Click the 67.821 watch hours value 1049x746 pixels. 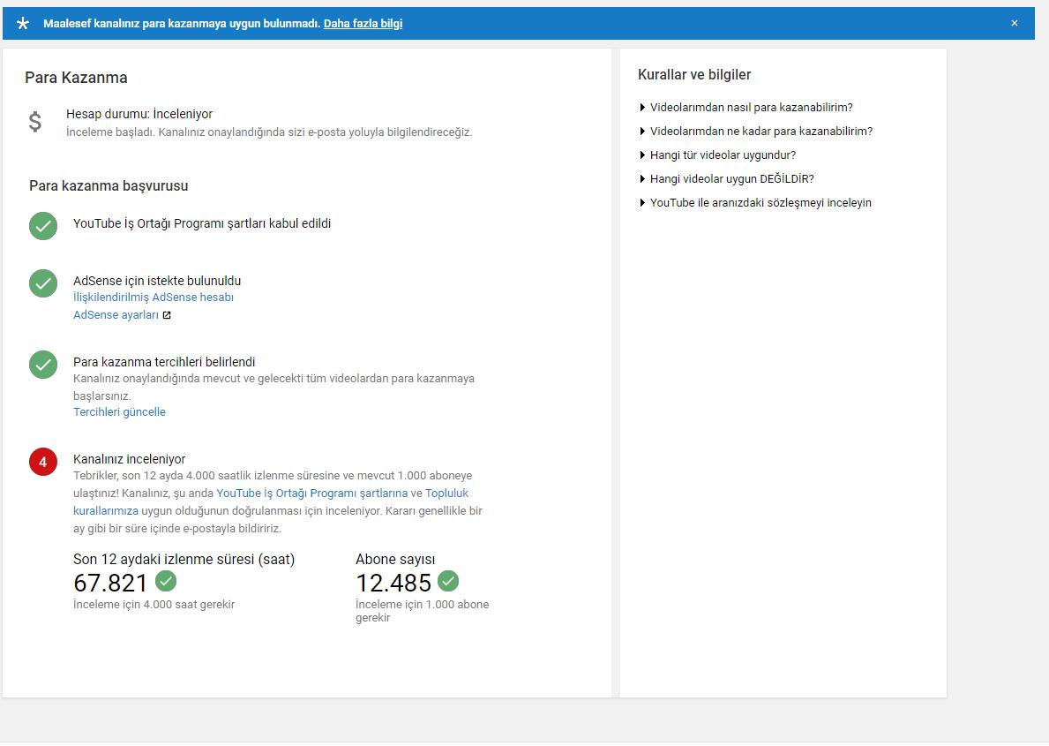pyautogui.click(x=110, y=584)
